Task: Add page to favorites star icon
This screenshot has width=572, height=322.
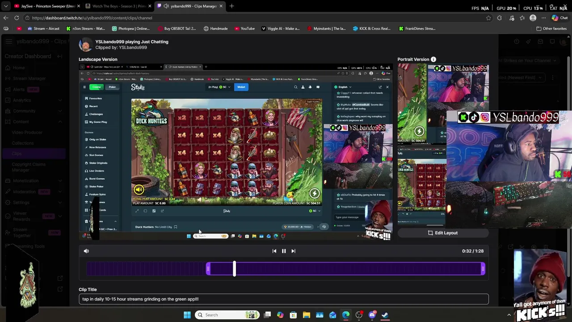Action: (x=488, y=18)
